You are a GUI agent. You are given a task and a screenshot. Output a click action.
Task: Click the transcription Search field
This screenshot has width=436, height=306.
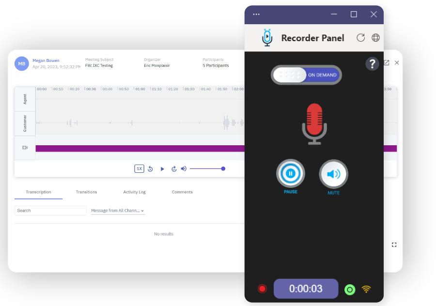(50, 211)
